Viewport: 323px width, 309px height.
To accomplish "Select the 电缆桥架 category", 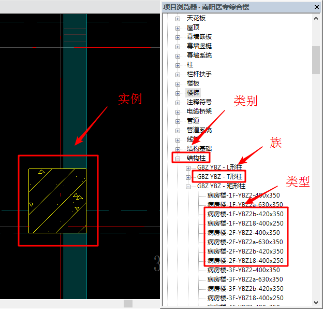I will point(199,111).
